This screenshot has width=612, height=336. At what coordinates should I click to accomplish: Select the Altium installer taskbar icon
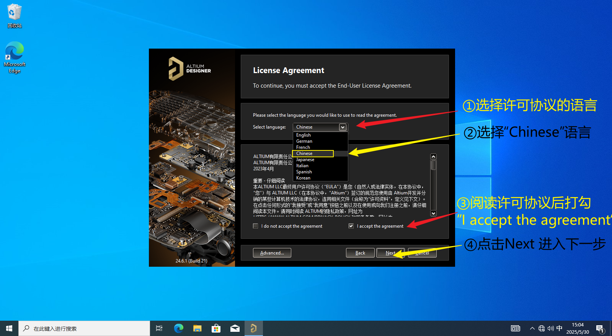(x=253, y=328)
